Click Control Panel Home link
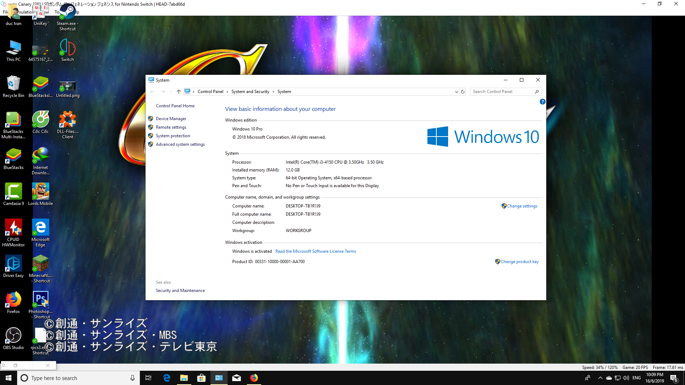Image resolution: width=685 pixels, height=385 pixels. coord(175,106)
